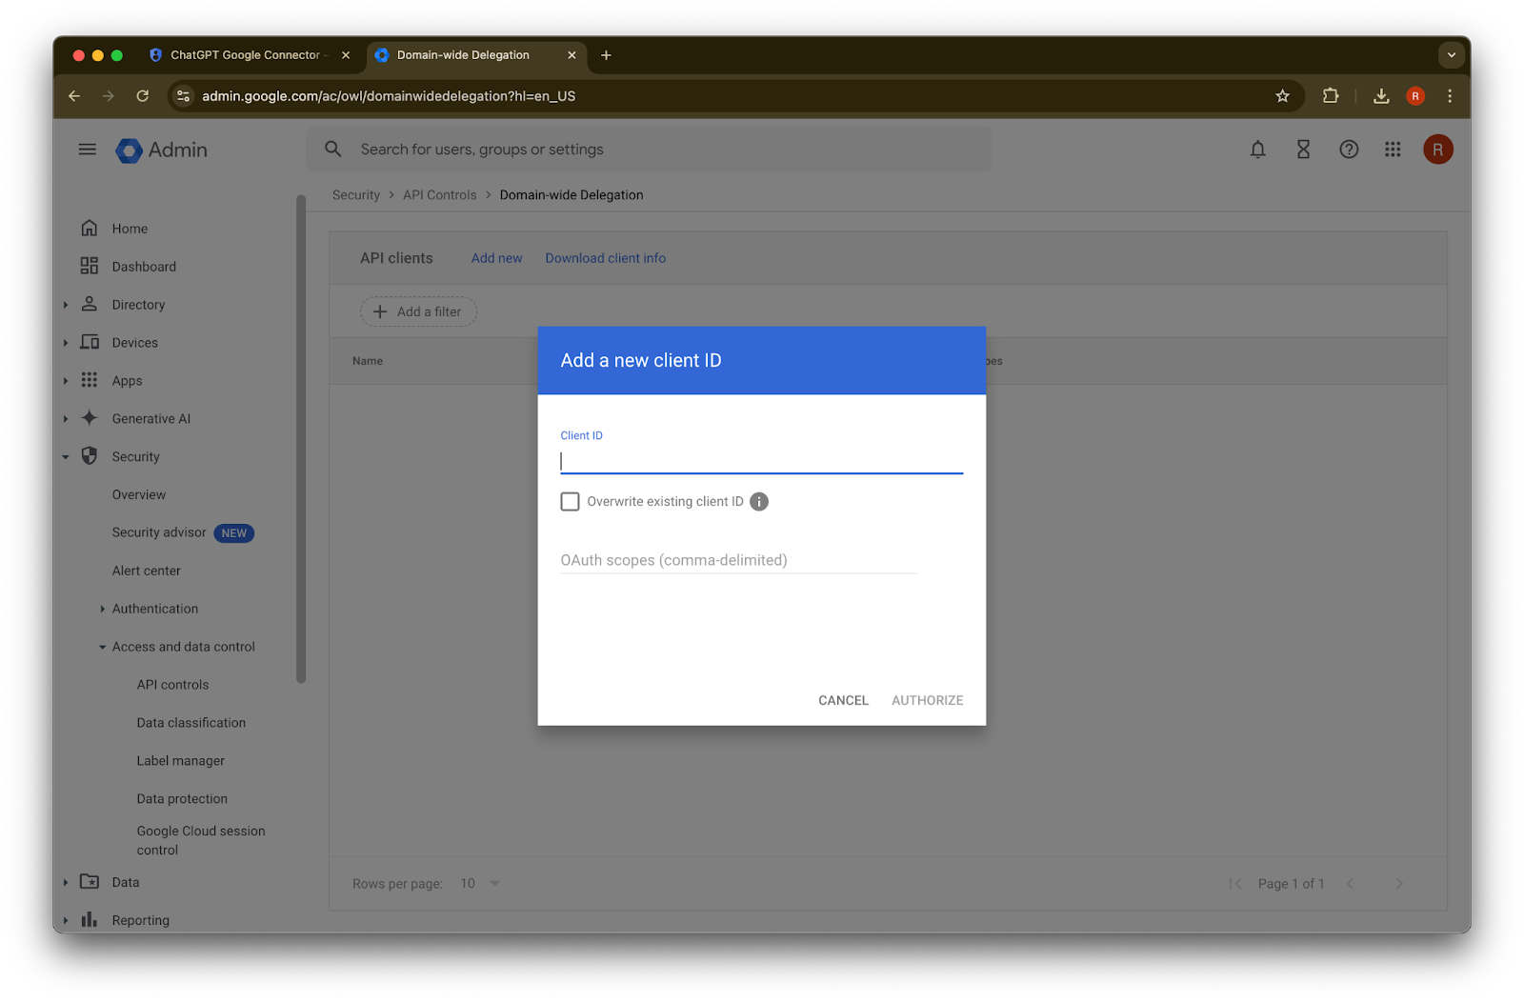View site information icon in address bar
This screenshot has width=1524, height=1003.
184,96
